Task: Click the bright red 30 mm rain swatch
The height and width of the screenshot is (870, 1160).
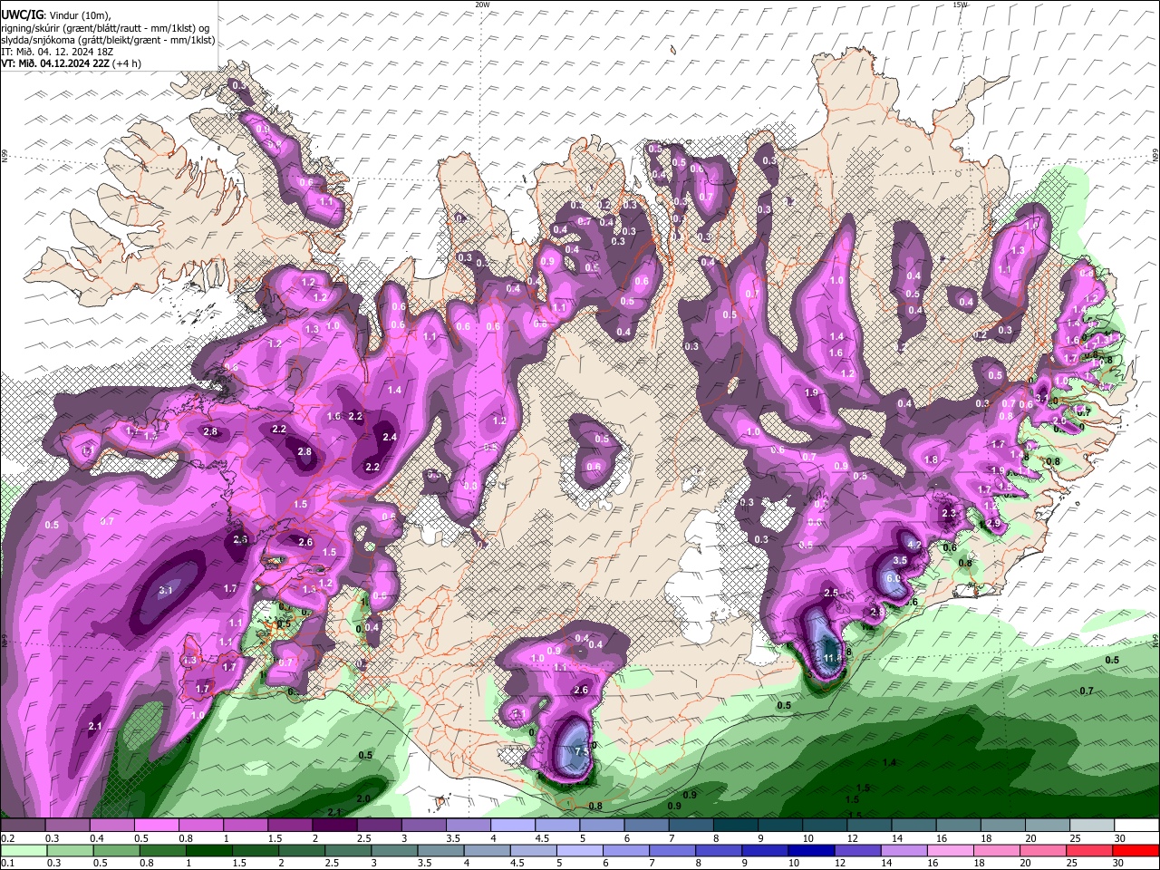Action: [x=1136, y=851]
